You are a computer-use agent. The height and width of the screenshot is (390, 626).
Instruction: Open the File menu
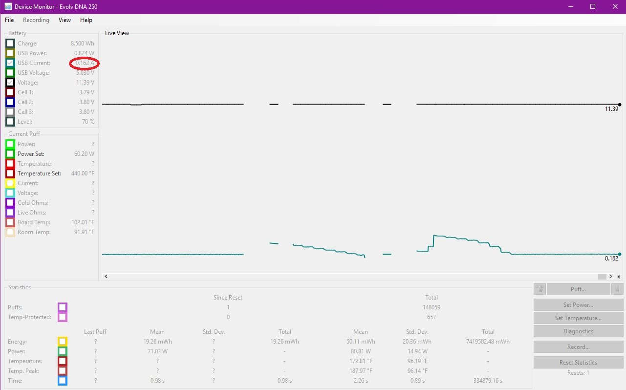[x=9, y=20]
